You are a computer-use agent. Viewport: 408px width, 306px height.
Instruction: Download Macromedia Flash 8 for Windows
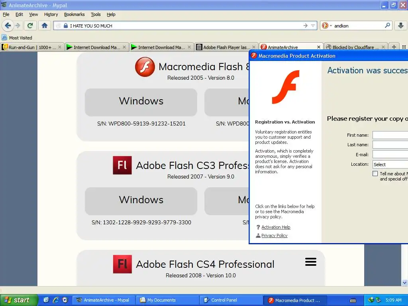[x=141, y=102]
